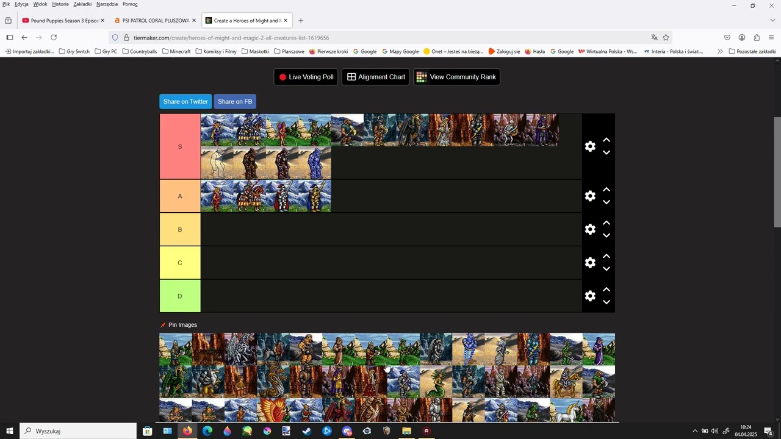Share tier list on FB
This screenshot has height=439, width=781.
(235, 101)
